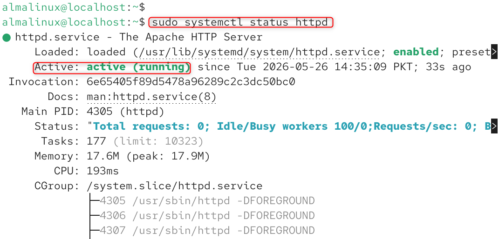Click the 'Main PID:' label

pyautogui.click(x=51, y=112)
